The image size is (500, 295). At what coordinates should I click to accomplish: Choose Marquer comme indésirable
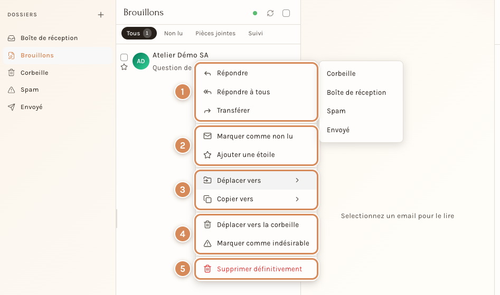click(257, 243)
